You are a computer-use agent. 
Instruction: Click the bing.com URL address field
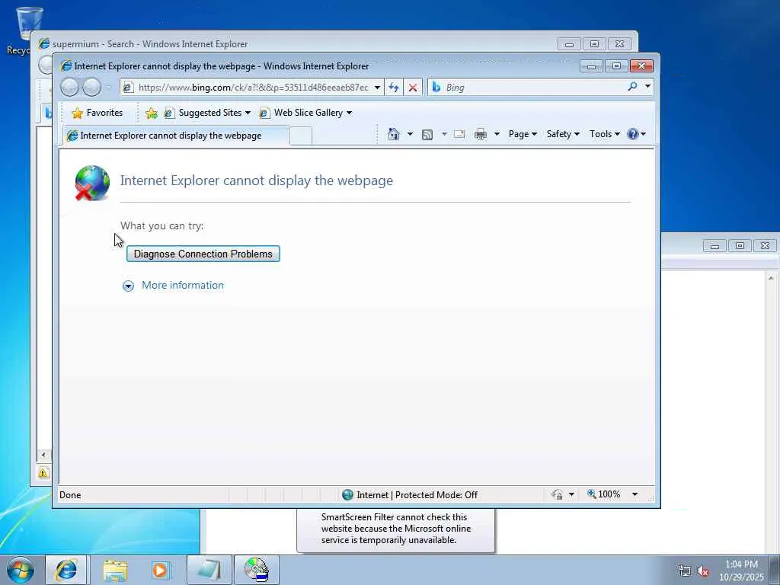point(253,88)
